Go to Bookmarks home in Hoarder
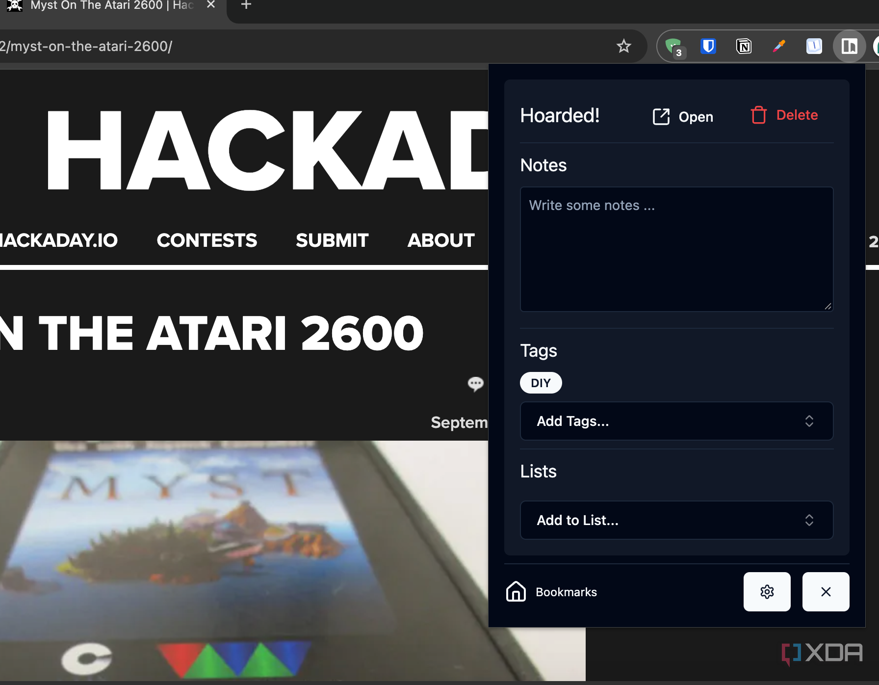Image resolution: width=879 pixels, height=685 pixels. click(552, 592)
